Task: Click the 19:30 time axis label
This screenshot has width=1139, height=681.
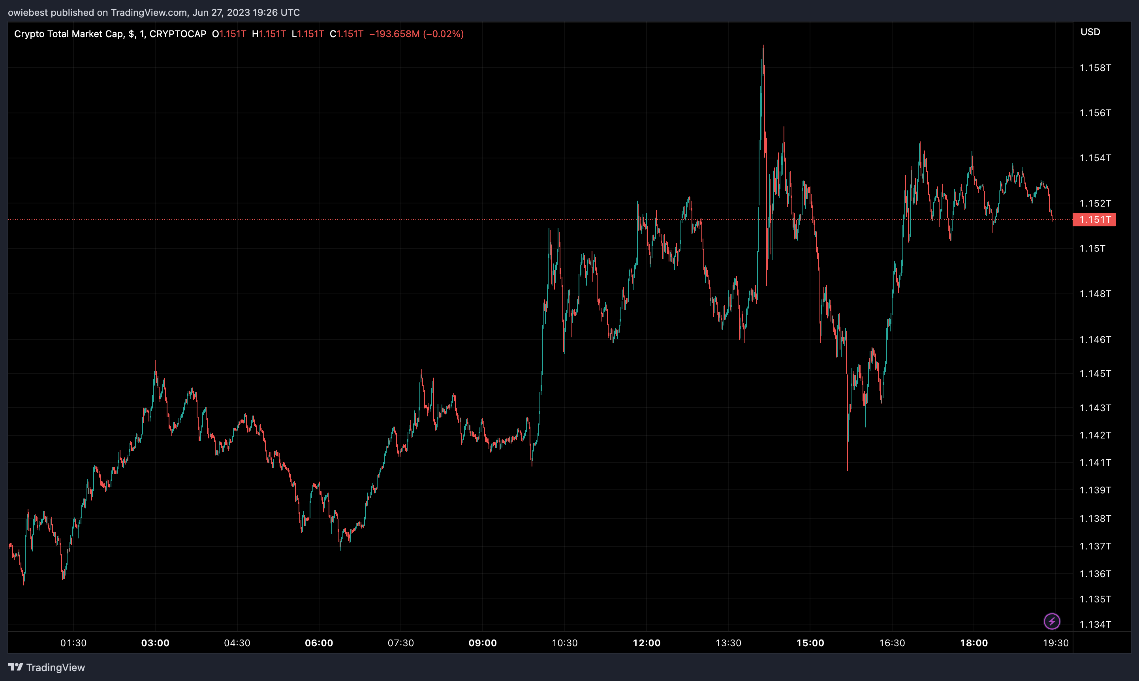Action: 1056,643
